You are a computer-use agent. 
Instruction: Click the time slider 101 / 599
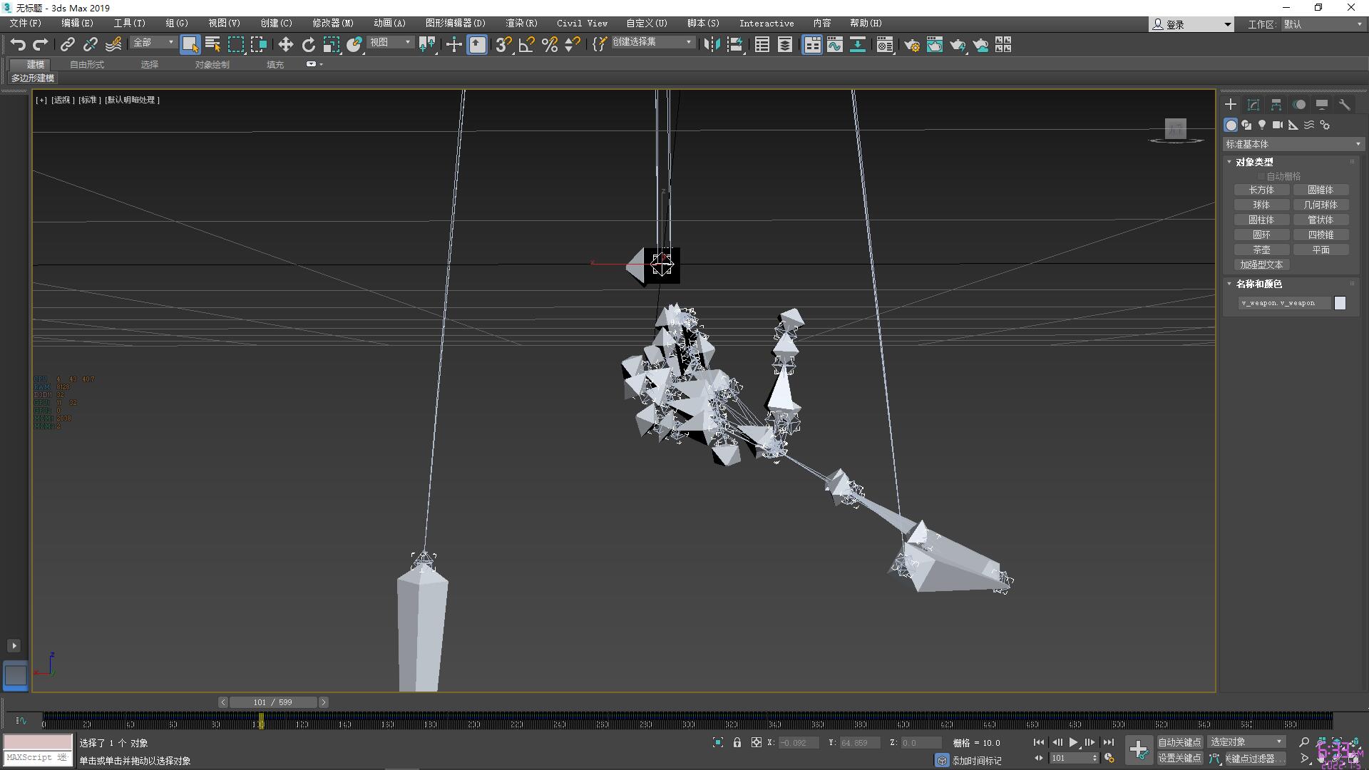click(273, 702)
